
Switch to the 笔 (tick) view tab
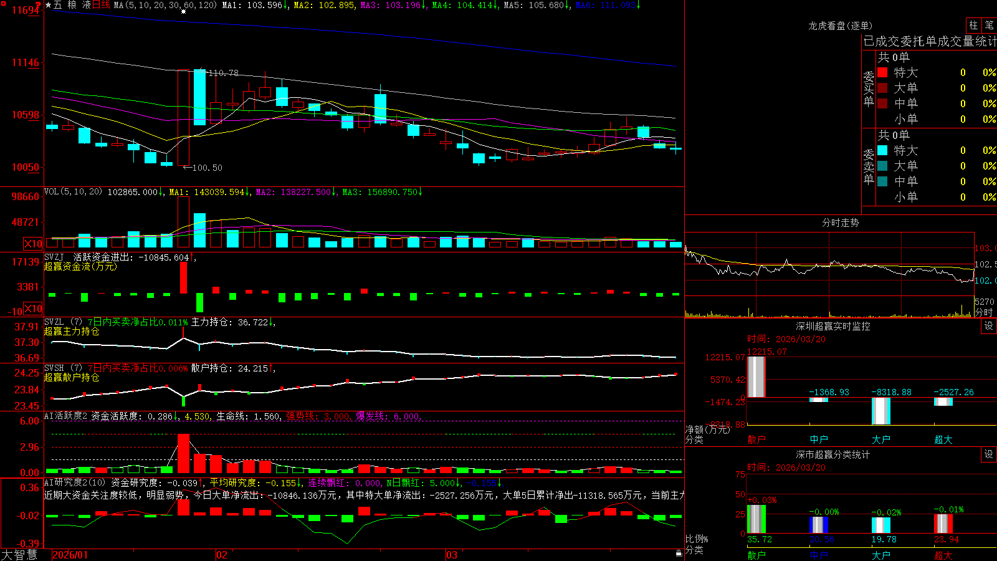pos(989,25)
